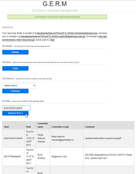
Task: Click the rfo@enonic.com email cell
Action: click(59, 157)
